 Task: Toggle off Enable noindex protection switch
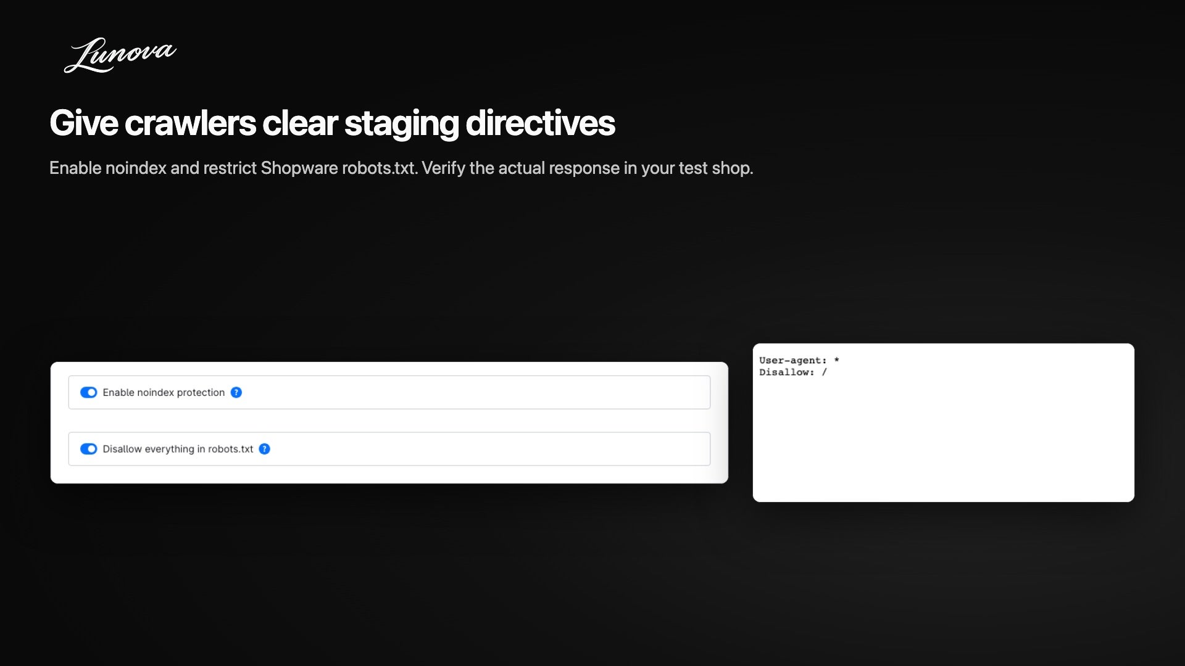tap(88, 392)
